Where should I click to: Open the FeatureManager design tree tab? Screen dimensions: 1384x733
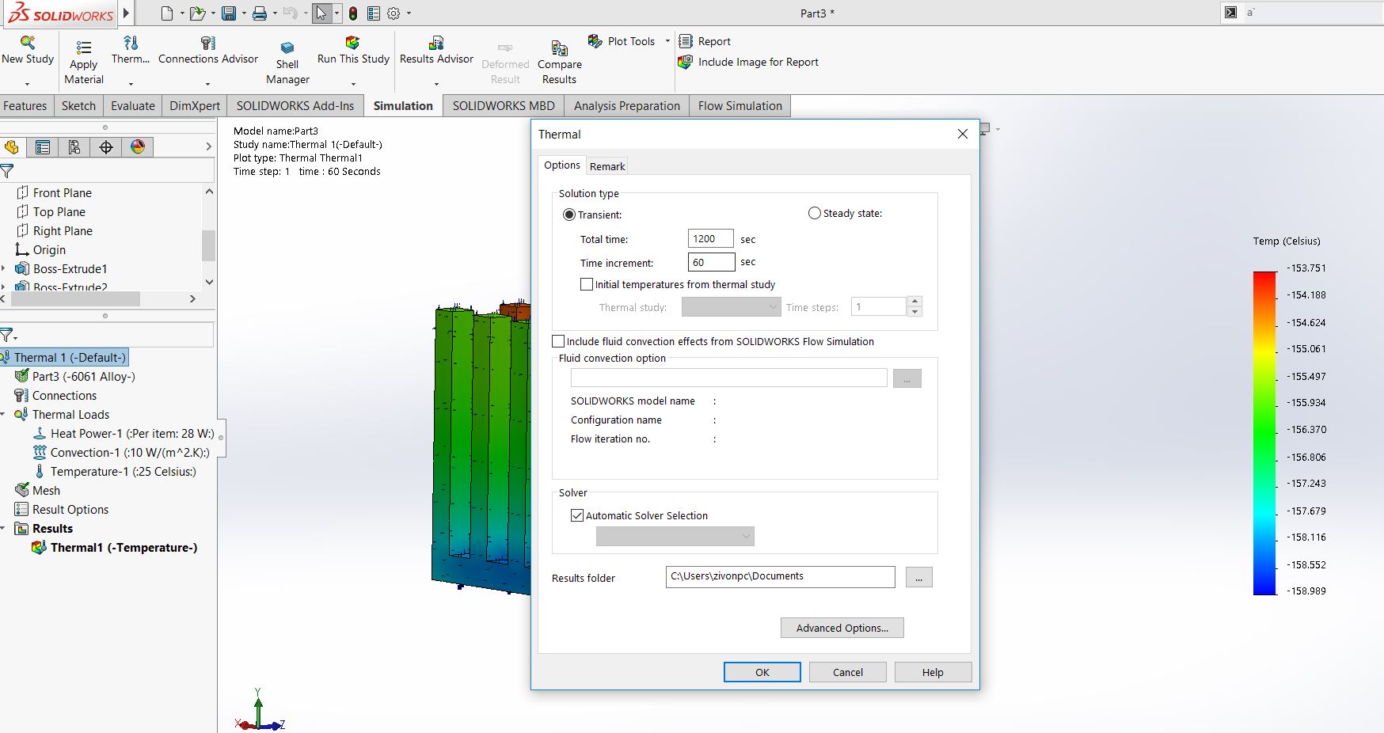click(12, 147)
